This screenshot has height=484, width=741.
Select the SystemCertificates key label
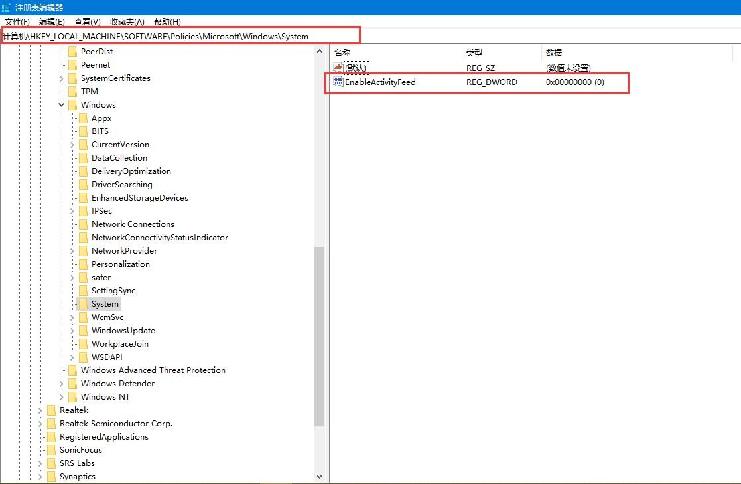click(115, 78)
